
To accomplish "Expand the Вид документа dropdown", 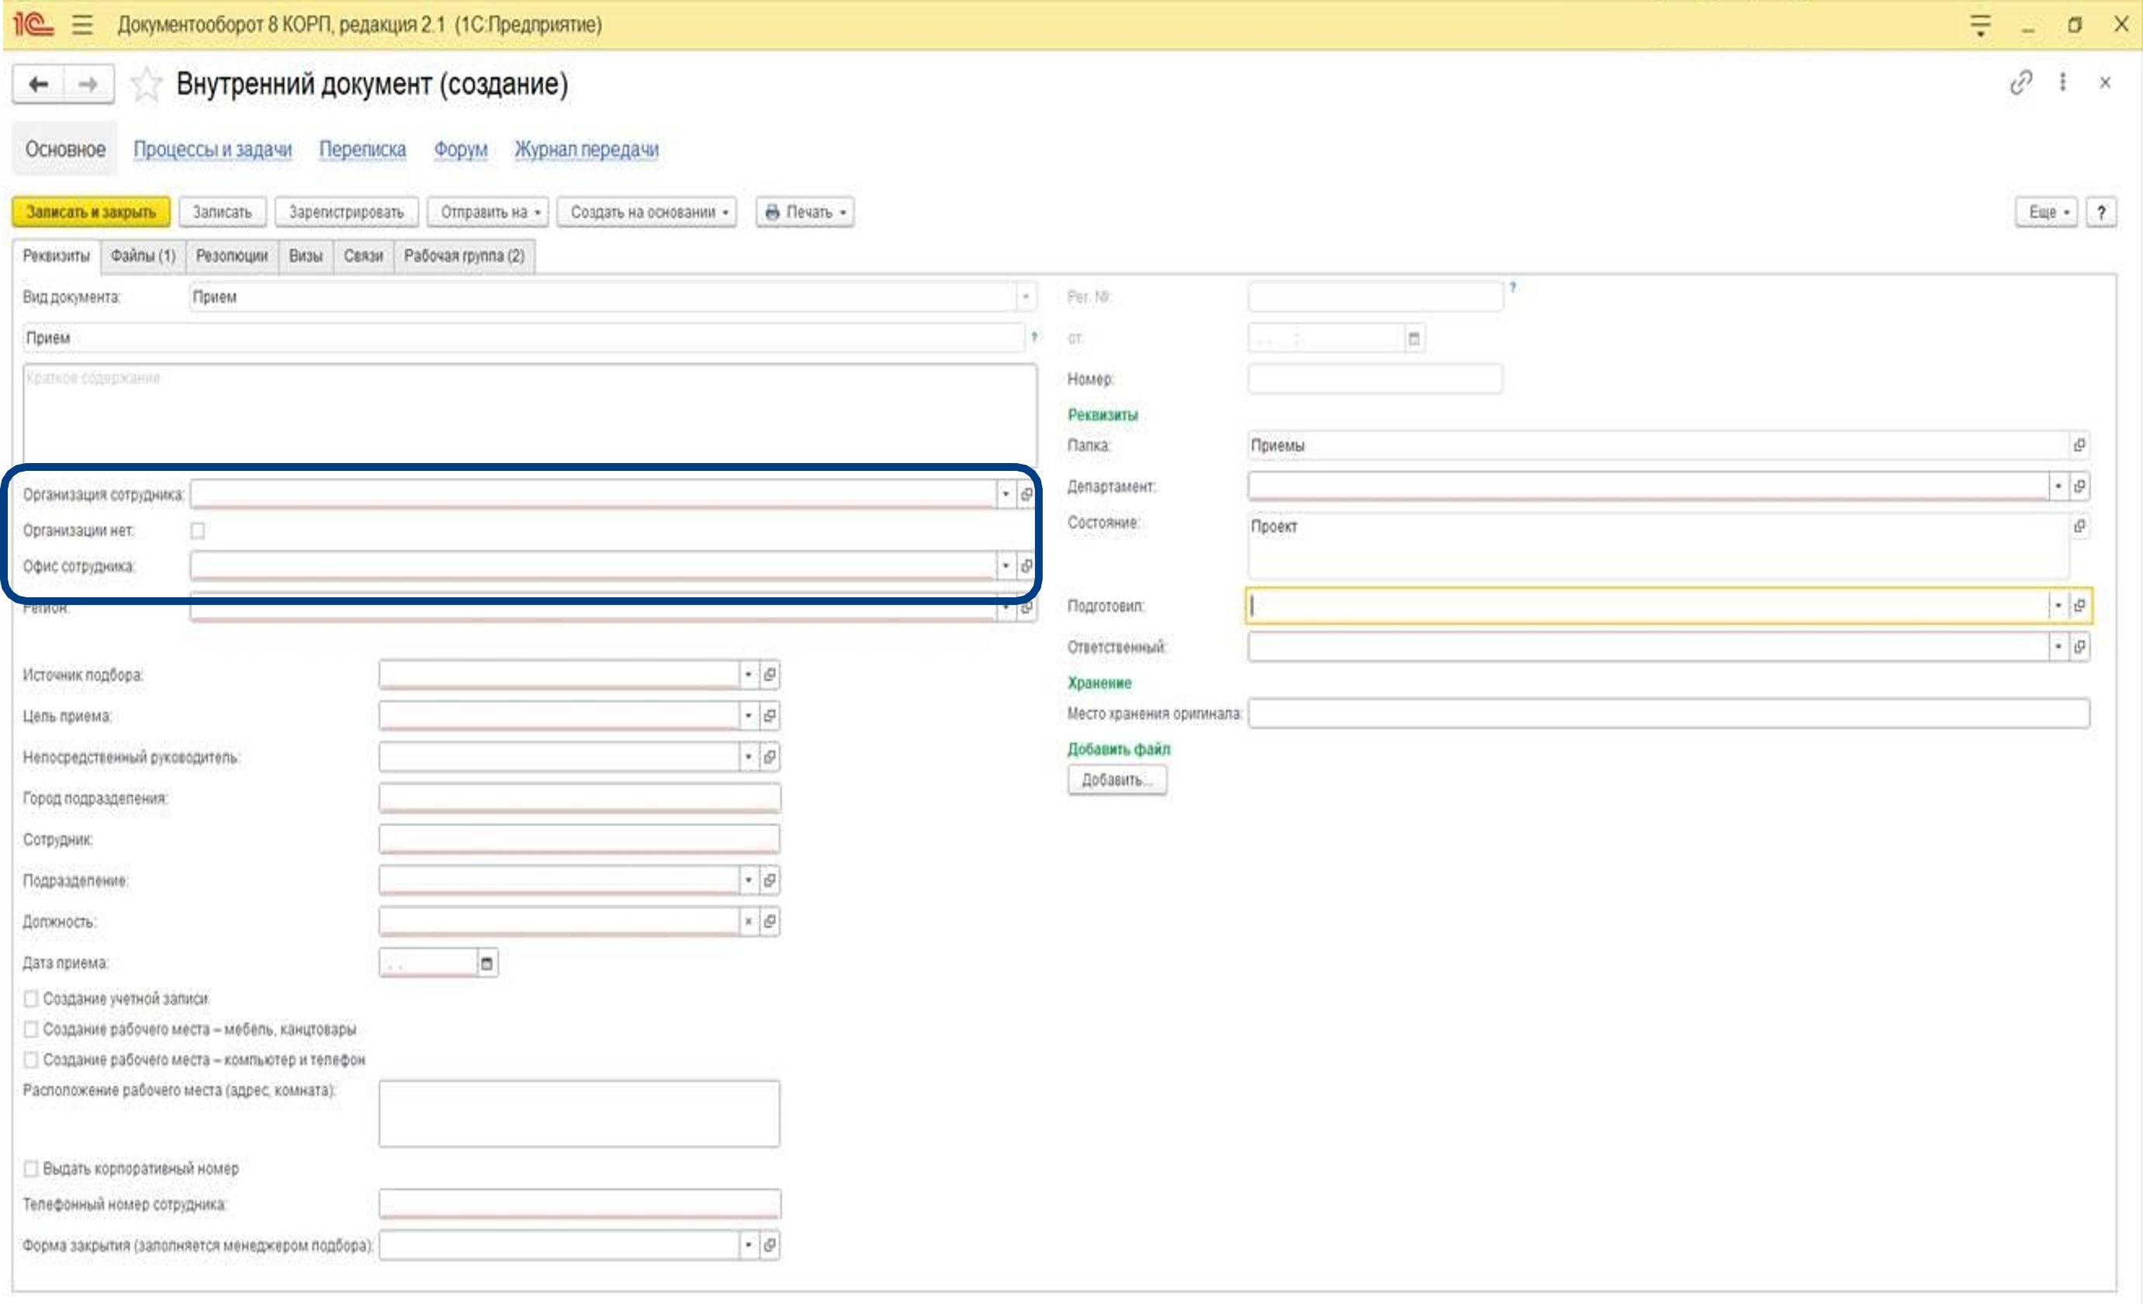I will (x=1026, y=296).
